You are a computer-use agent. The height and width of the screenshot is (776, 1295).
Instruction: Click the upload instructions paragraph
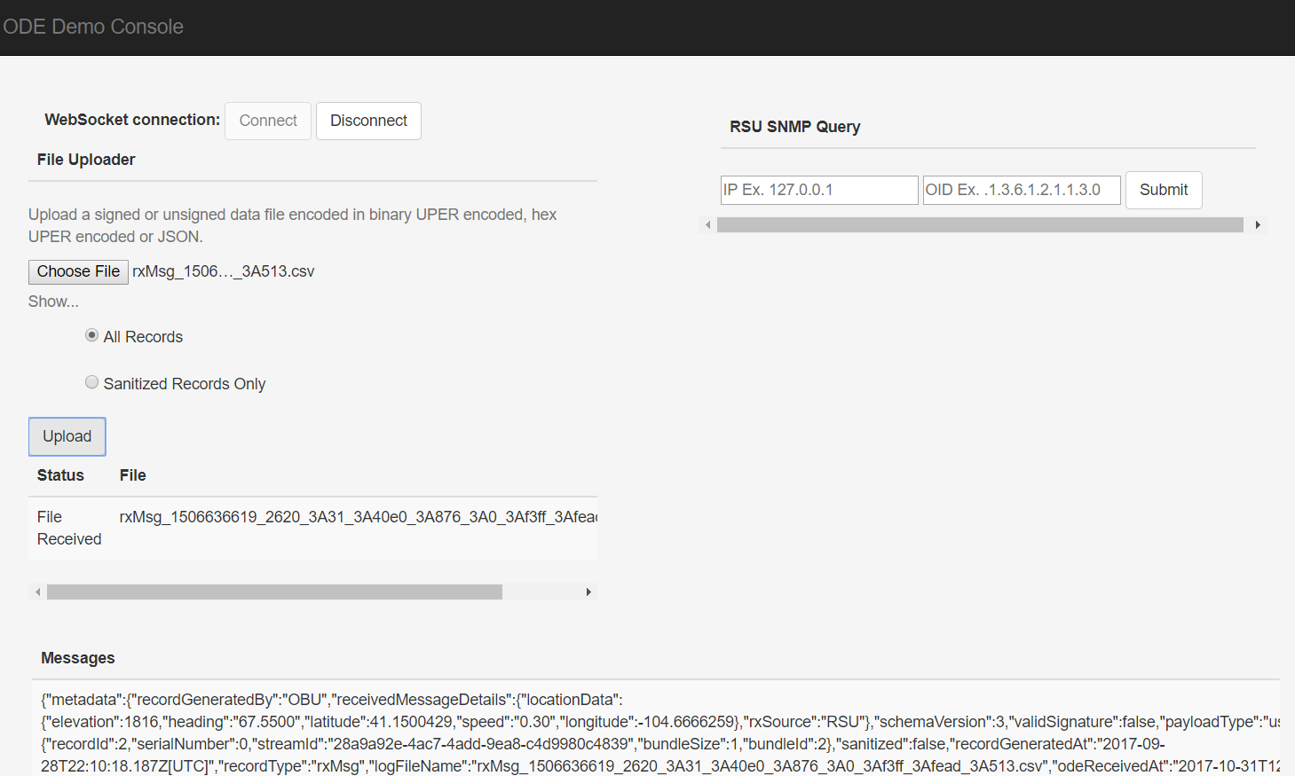coord(293,225)
